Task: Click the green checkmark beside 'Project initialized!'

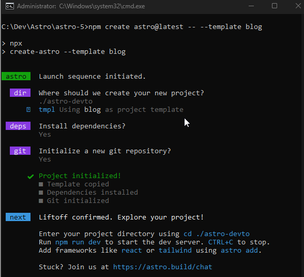Action: click(x=31, y=177)
